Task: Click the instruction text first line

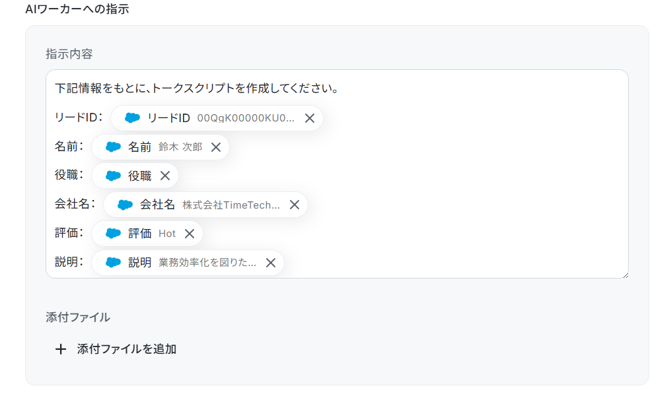Action: (x=197, y=88)
